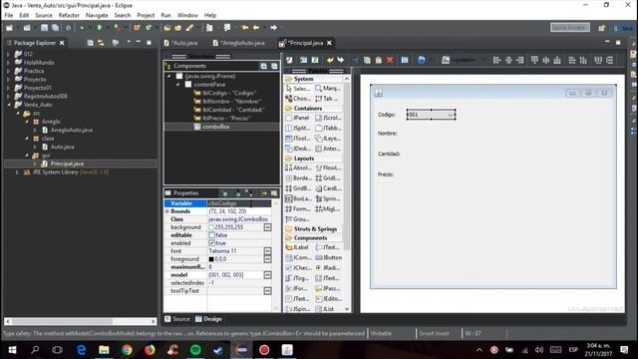Collapse the gui package node
Viewport: 638px width, 359px height.
[x=27, y=156]
